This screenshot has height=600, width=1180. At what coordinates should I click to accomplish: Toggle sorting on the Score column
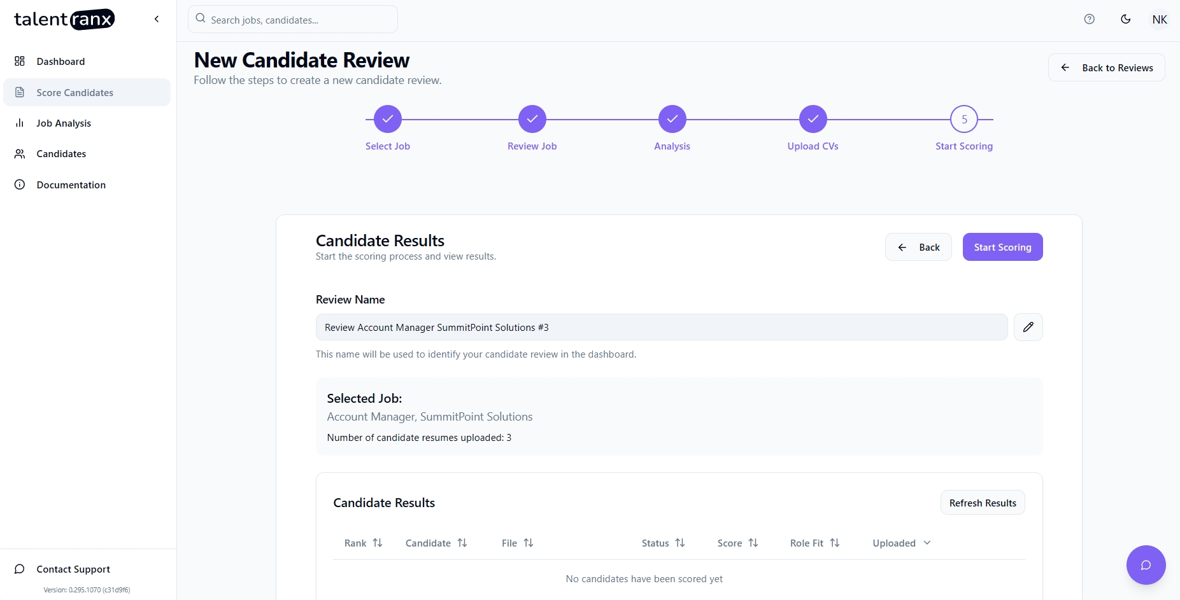click(x=753, y=543)
